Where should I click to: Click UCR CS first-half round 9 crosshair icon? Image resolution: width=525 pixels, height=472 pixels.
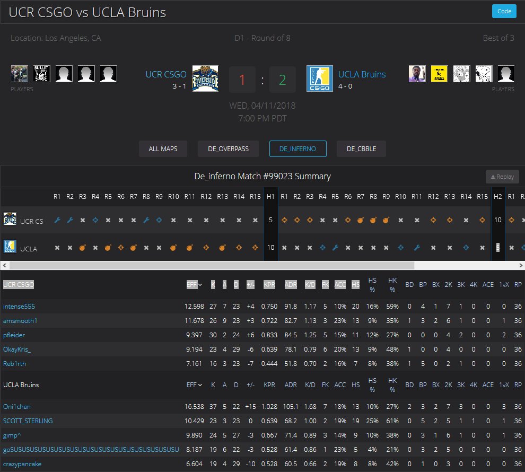[x=159, y=220]
